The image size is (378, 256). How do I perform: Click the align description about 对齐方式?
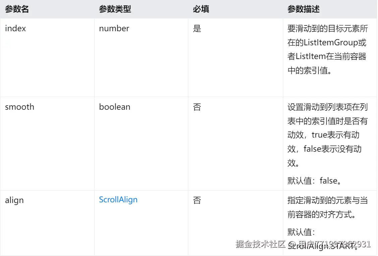tap(327, 207)
